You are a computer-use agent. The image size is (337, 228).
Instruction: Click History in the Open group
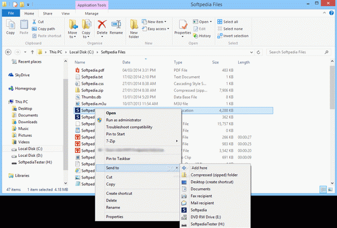(202, 36)
